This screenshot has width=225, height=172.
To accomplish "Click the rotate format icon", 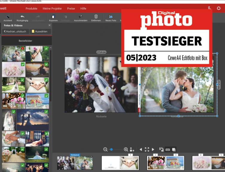I will click(161, 149).
